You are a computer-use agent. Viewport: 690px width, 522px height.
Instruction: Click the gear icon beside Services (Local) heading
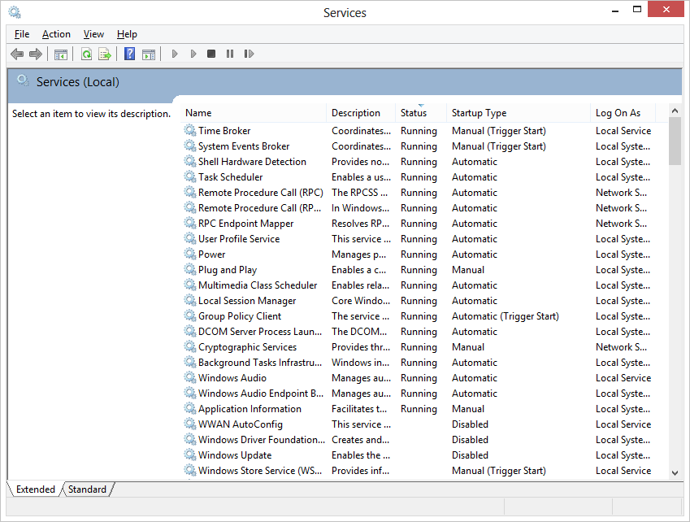(x=23, y=80)
